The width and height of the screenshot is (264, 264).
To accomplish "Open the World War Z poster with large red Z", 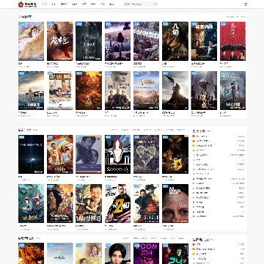I will coord(175,90).
